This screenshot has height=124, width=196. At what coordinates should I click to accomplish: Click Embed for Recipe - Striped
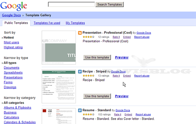pos(127,76)
